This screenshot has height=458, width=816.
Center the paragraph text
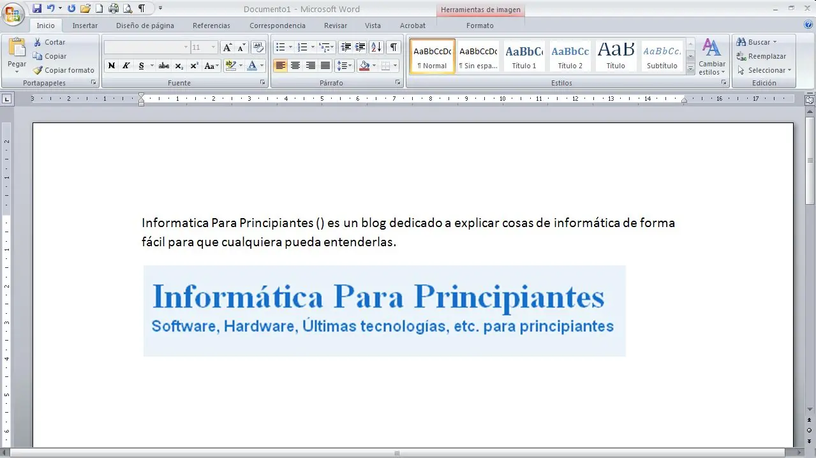295,66
